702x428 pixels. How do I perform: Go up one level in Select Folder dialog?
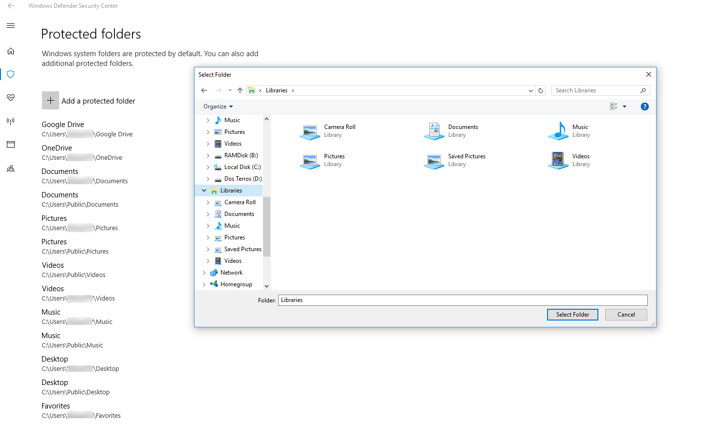tap(240, 90)
